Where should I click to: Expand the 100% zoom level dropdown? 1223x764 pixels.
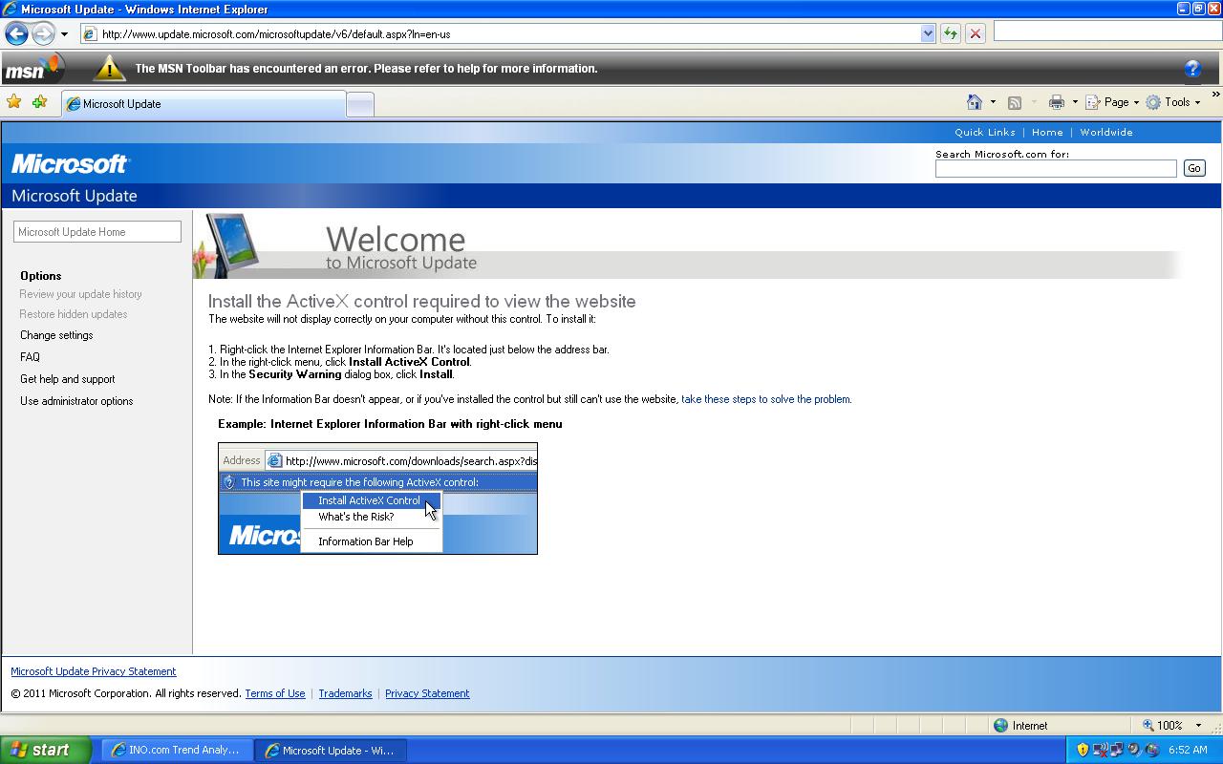pos(1198,726)
